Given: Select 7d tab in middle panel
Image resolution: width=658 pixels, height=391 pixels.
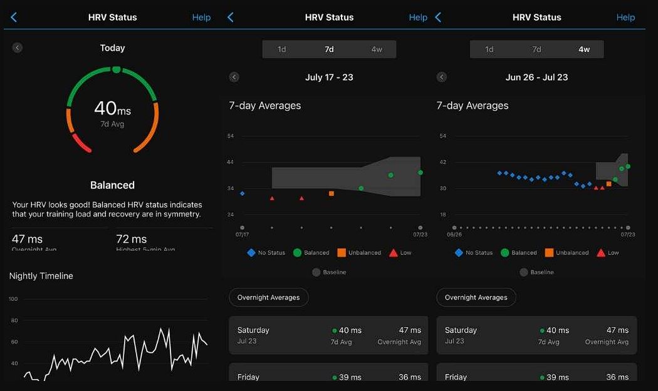Looking at the screenshot, I should (329, 49).
